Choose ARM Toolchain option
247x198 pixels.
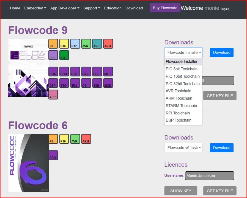[183, 98]
